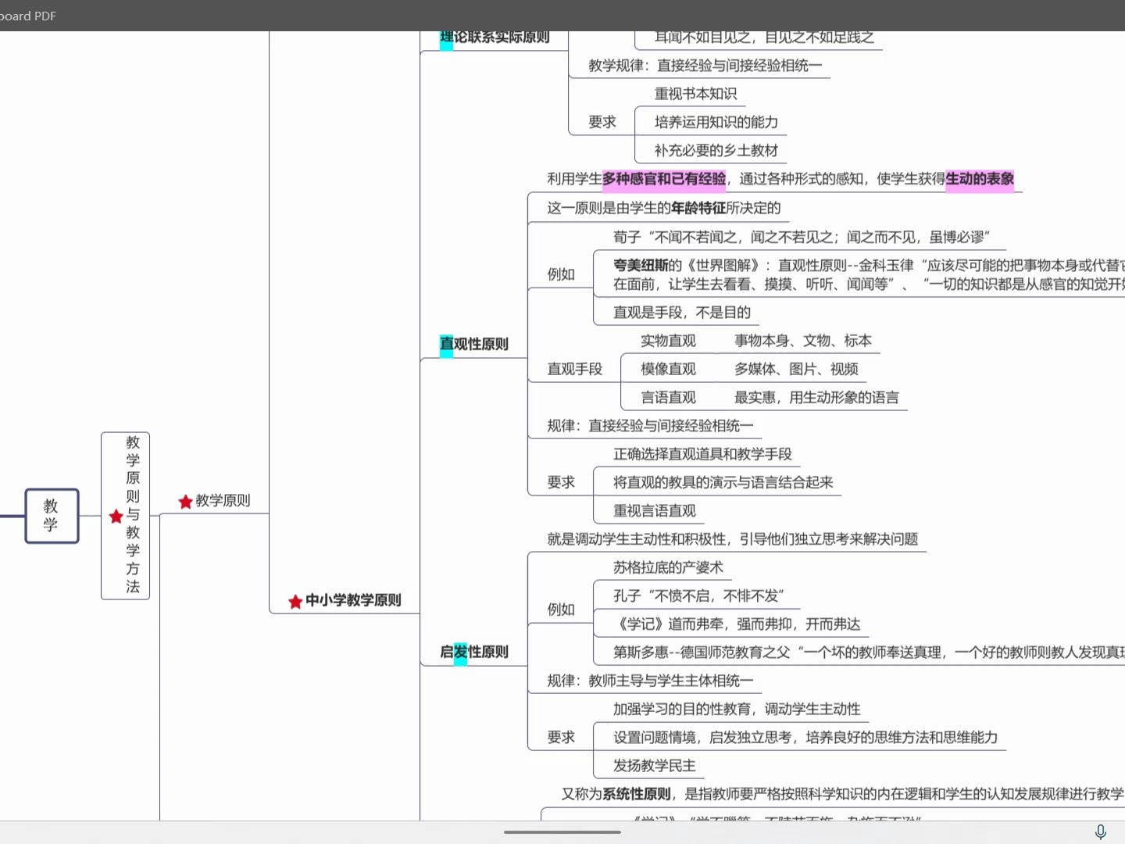Click 重视书本知识 node
This screenshot has width=1125, height=844.
click(695, 94)
